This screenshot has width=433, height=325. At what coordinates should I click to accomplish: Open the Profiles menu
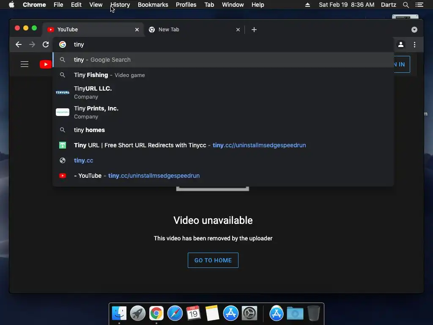point(186,5)
